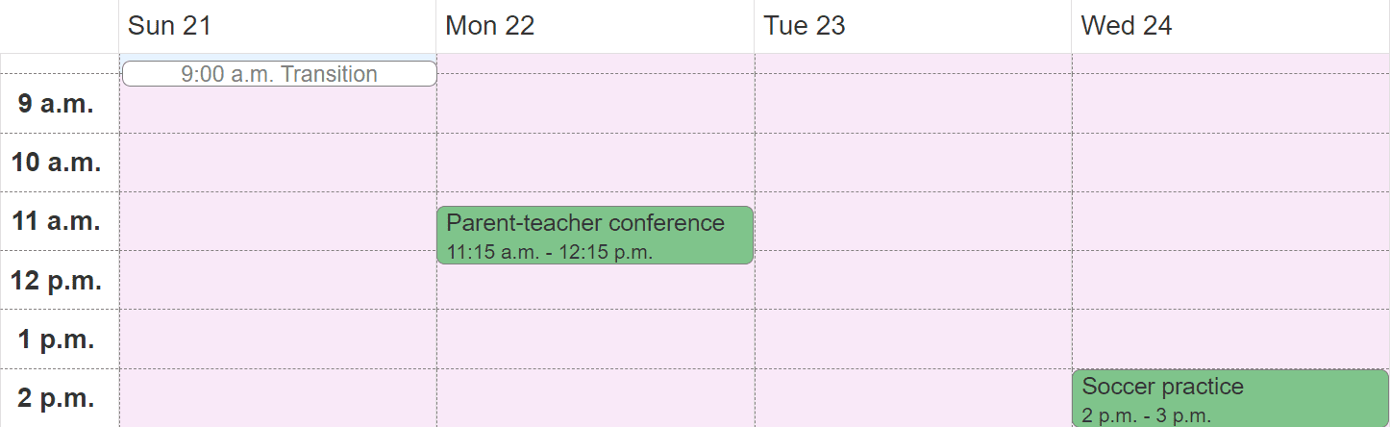The width and height of the screenshot is (1390, 427).
Task: Open the Parent-teacher conference event
Action: [595, 236]
